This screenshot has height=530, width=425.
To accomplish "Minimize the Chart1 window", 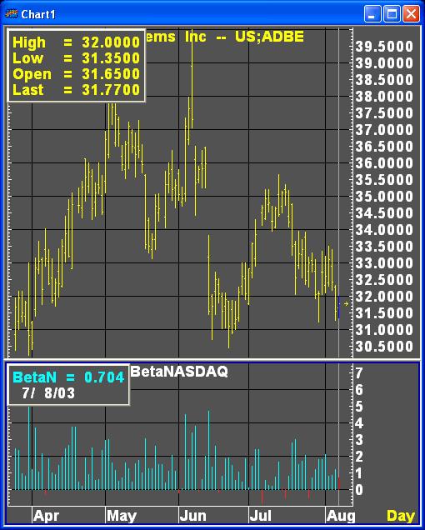I will [372, 14].
